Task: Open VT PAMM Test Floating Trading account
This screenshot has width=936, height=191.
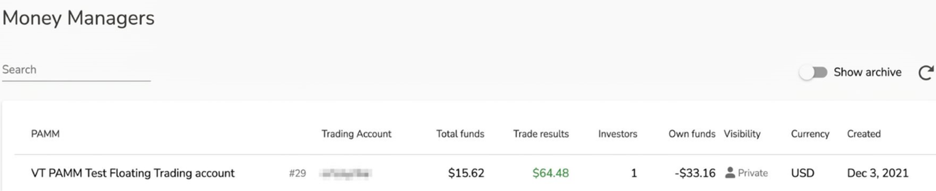Action: [x=133, y=173]
